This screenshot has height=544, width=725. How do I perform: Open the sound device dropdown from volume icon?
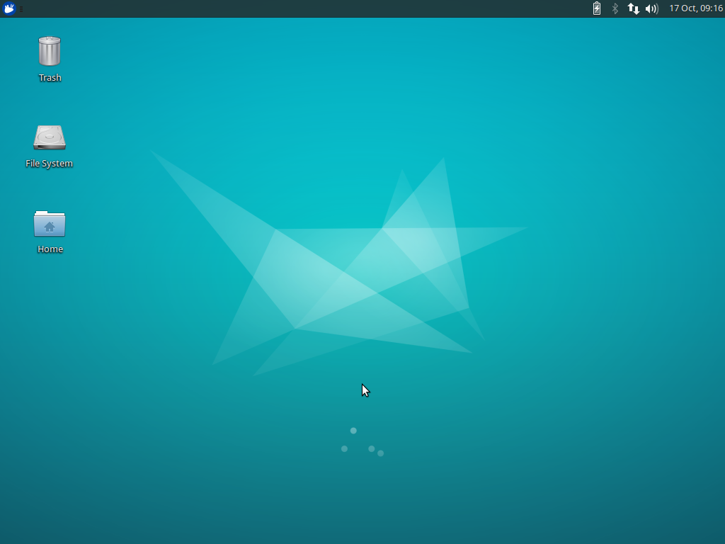point(651,8)
